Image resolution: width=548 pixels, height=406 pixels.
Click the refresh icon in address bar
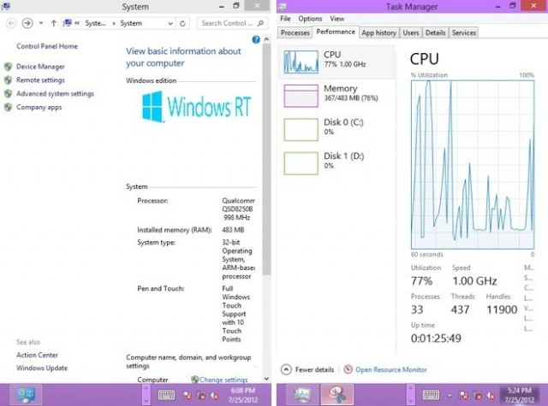tap(183, 23)
